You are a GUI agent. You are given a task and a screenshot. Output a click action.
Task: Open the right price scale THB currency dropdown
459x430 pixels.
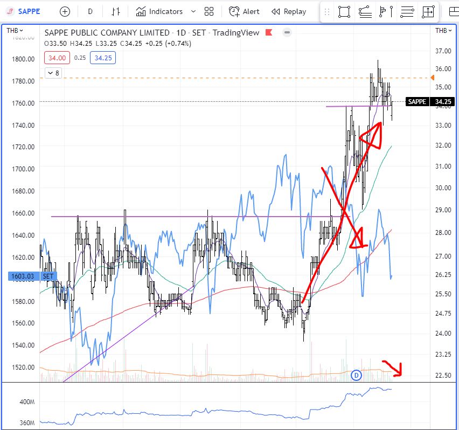(443, 30)
